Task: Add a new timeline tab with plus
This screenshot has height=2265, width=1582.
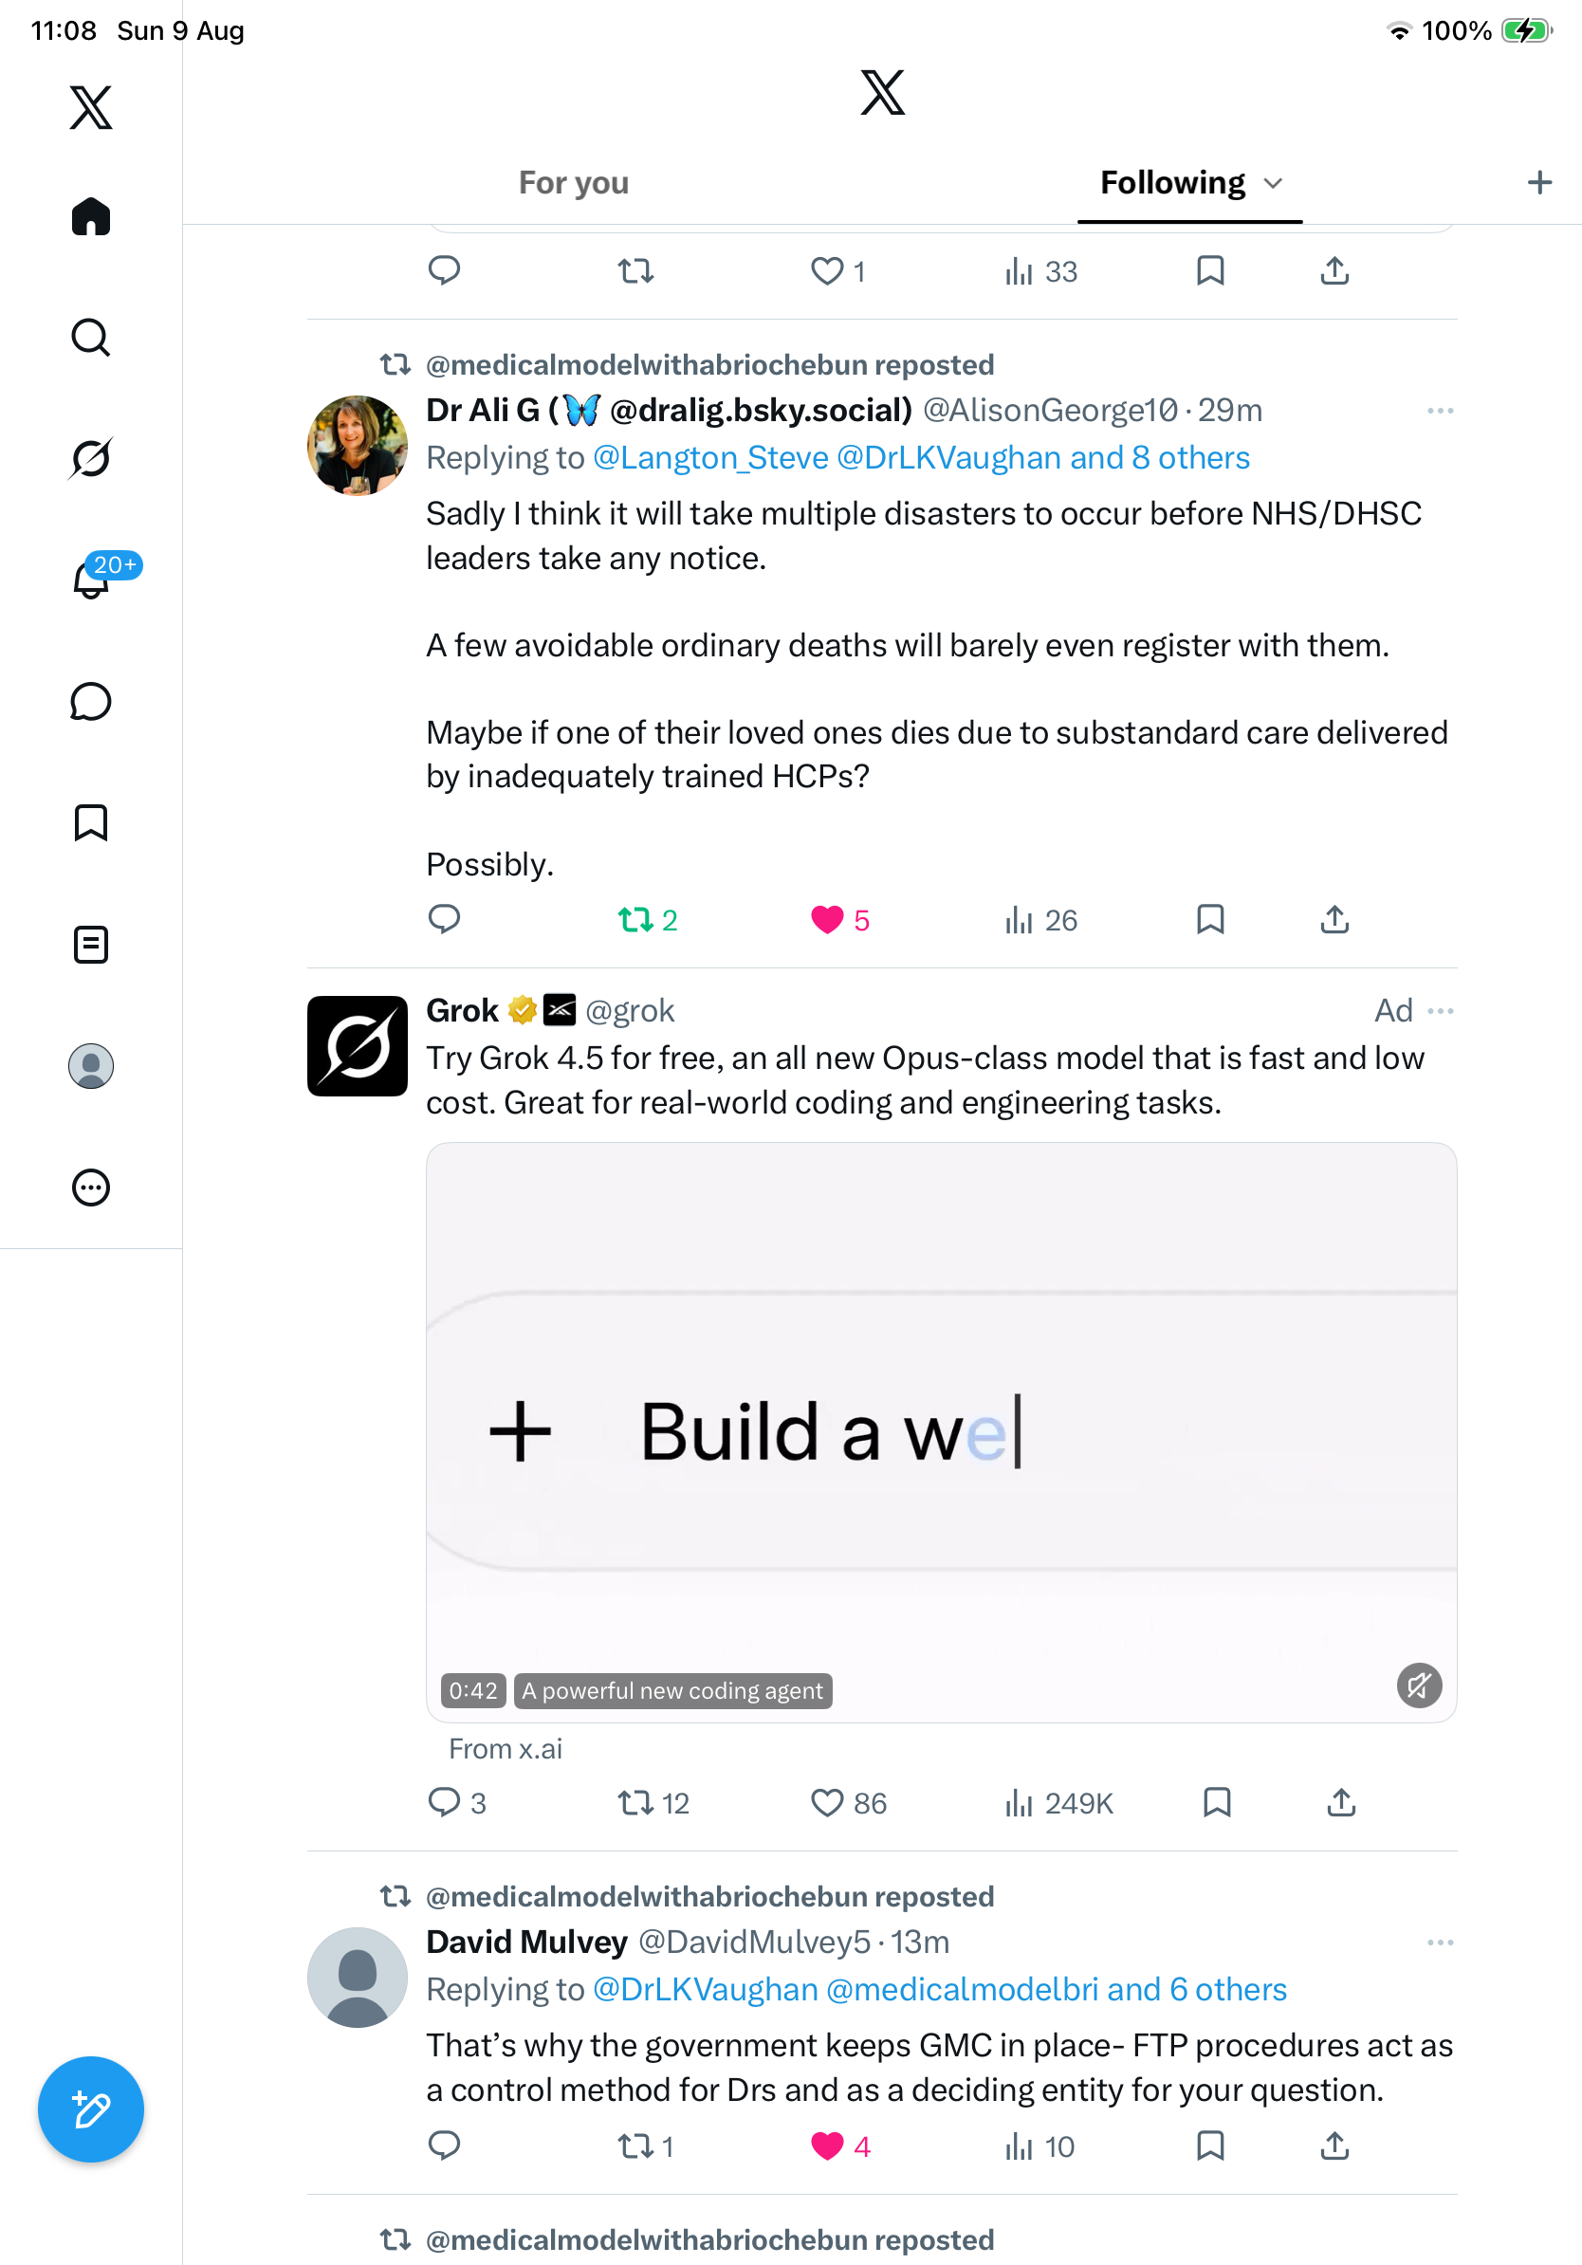Action: pyautogui.click(x=1538, y=182)
